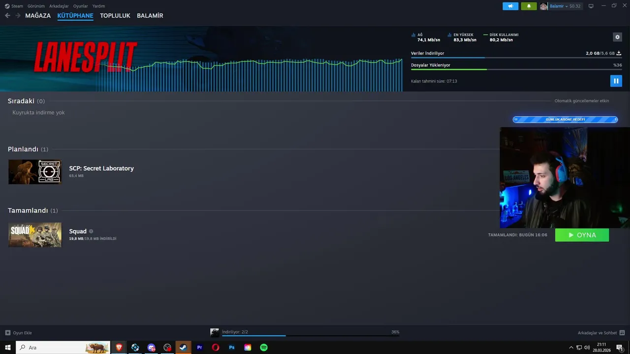The image size is (630, 354).
Task: Click the Tamamlandı section heading
Action: pos(28,210)
